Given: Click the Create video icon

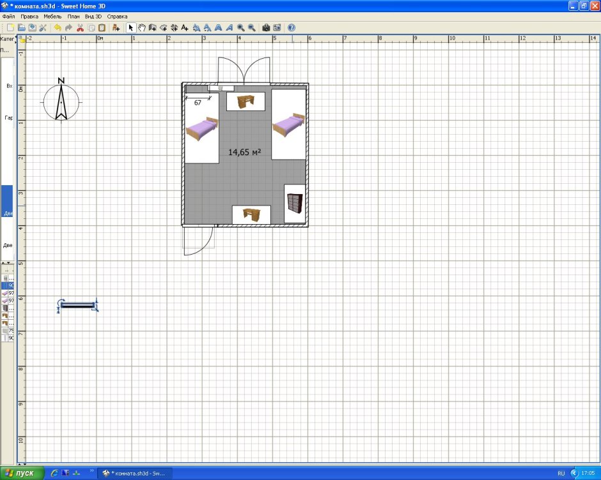Looking at the screenshot, I should coord(277,27).
